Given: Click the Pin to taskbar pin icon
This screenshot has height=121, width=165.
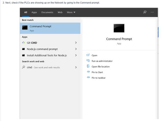Looking at the screenshot, I should click(88, 77).
